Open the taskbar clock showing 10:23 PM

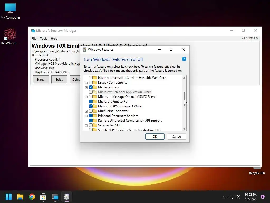(251, 197)
